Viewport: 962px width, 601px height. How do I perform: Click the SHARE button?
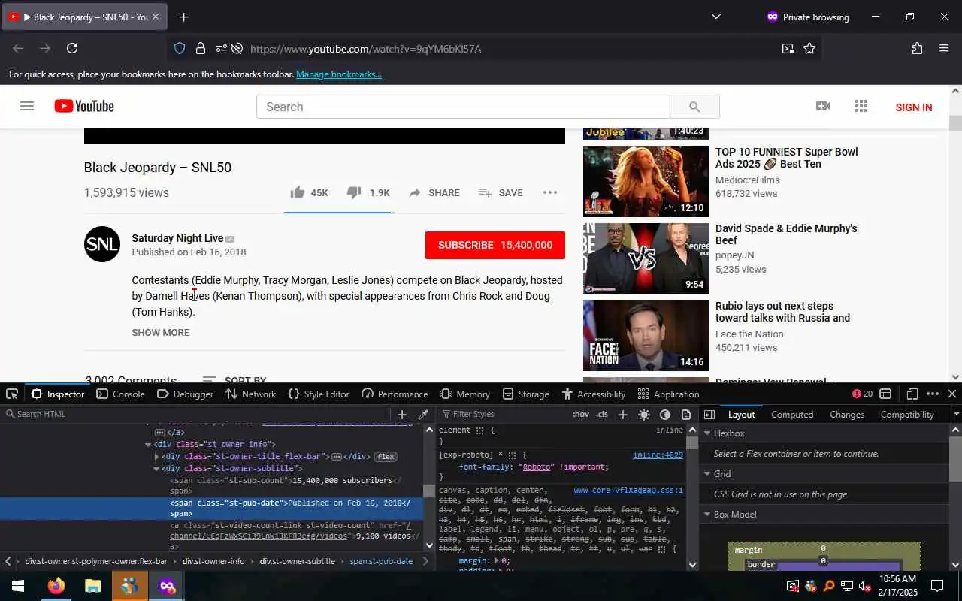[434, 193]
